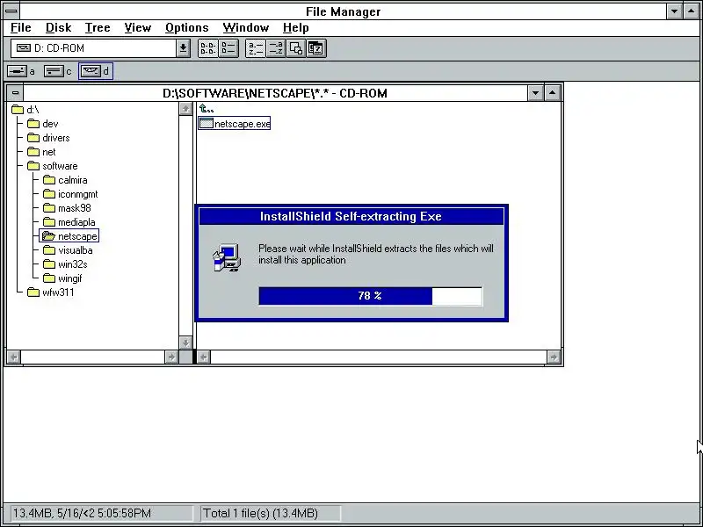Open the File Manager control menu box
The height and width of the screenshot is (527, 703).
coord(11,11)
